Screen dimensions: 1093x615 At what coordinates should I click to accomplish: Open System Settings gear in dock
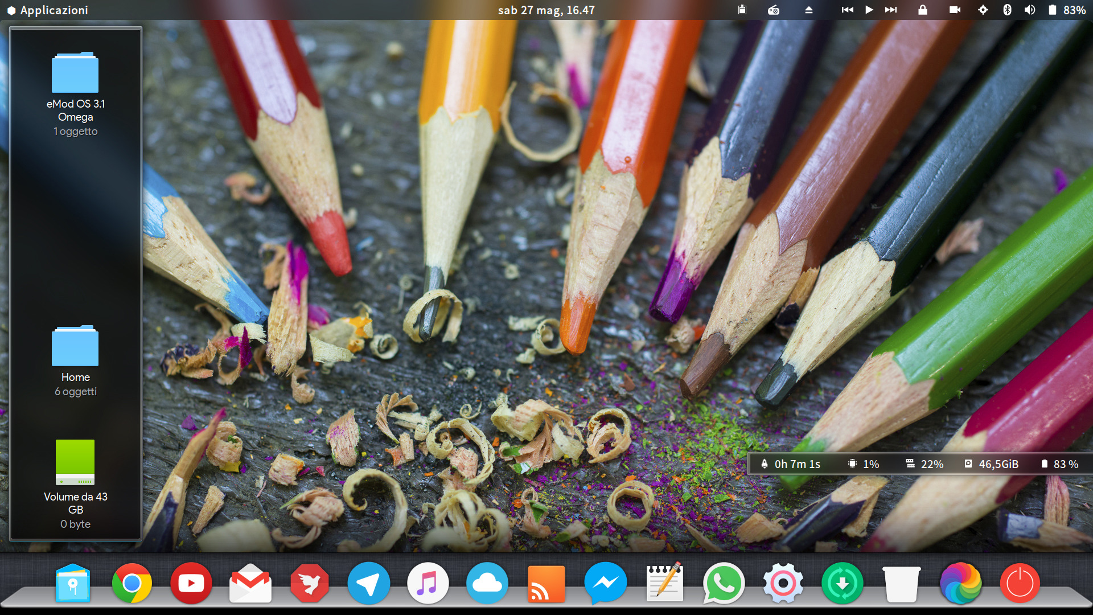(x=783, y=583)
